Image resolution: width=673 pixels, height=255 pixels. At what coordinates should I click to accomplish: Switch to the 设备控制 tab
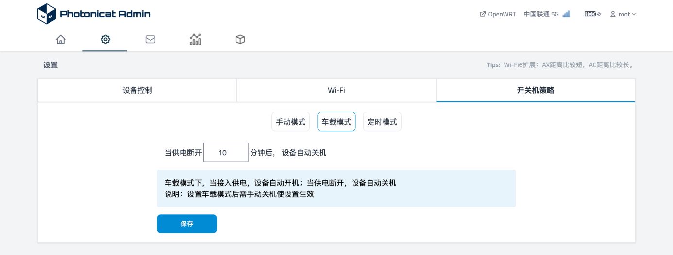coord(137,90)
